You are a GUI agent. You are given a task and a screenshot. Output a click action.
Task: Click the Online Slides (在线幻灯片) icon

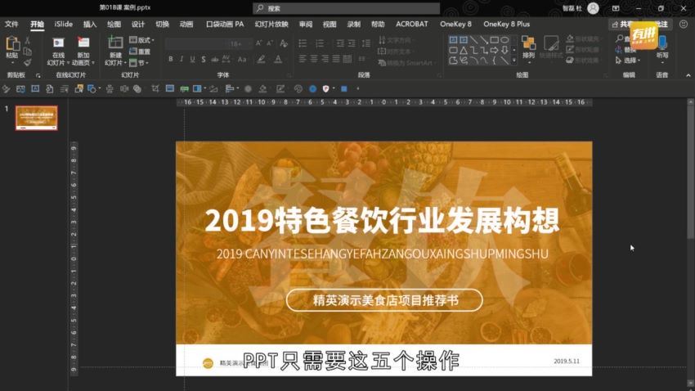(x=58, y=47)
